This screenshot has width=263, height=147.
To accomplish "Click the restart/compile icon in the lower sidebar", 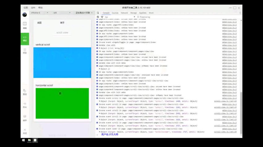I will (x=25, y=92).
